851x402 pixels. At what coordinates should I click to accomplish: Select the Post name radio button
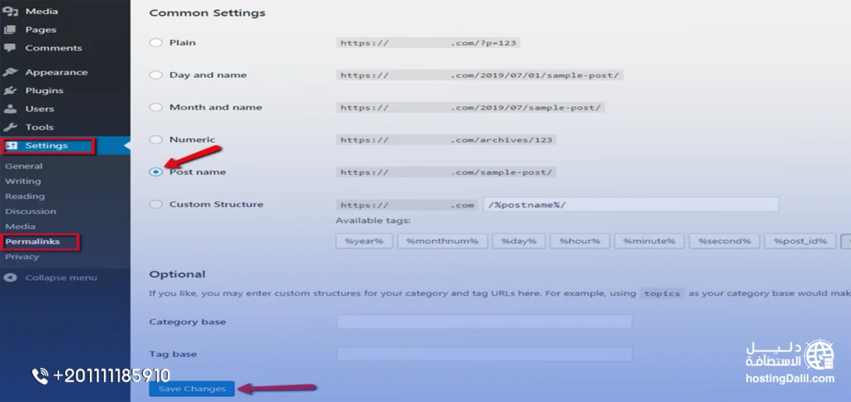[155, 172]
